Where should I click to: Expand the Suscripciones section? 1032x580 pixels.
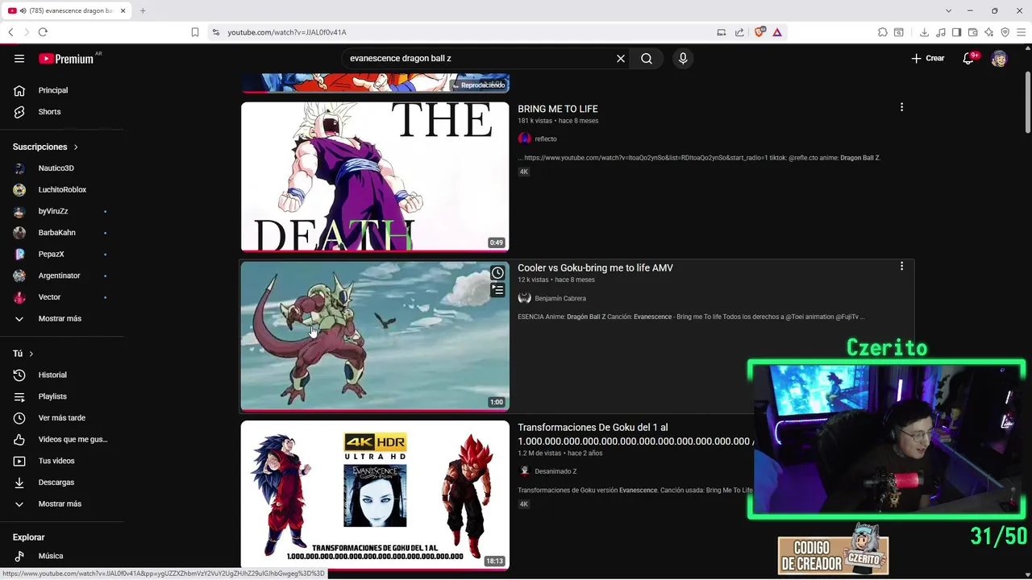46,147
